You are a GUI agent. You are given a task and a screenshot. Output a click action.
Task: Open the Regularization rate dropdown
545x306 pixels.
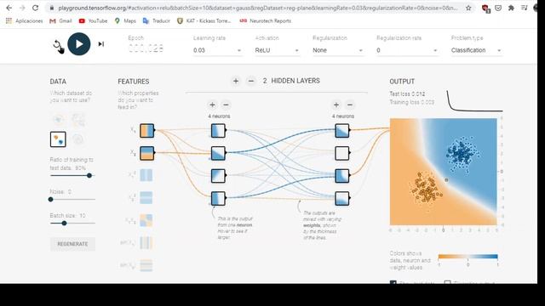coord(407,50)
